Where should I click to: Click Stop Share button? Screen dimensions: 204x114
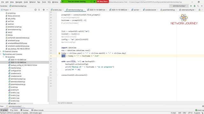pos(103,1)
